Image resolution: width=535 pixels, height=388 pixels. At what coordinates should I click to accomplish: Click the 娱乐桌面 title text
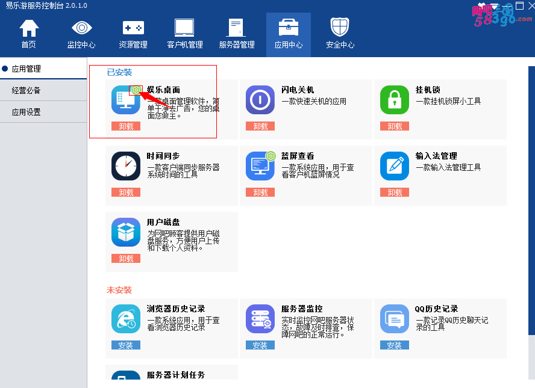[x=163, y=90]
